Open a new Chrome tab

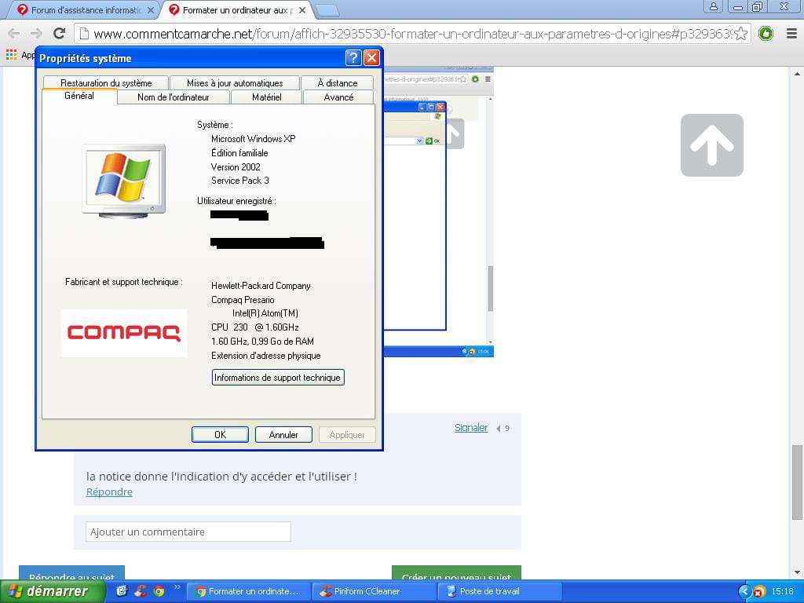coord(327,10)
